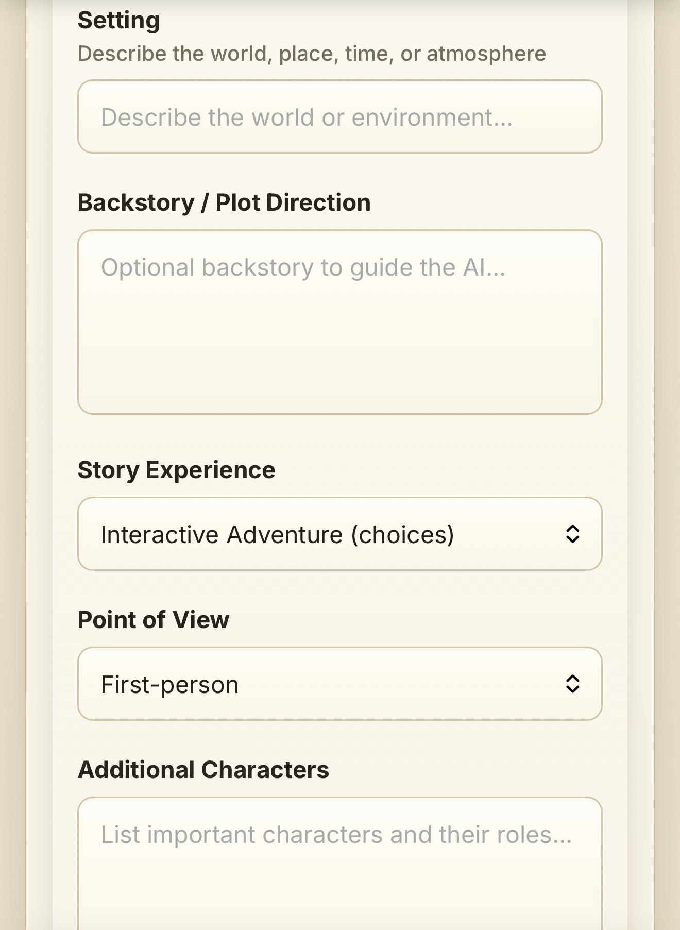Screen dimensions: 680x930
Task: Open the Point of View dropdown
Action: click(x=339, y=684)
